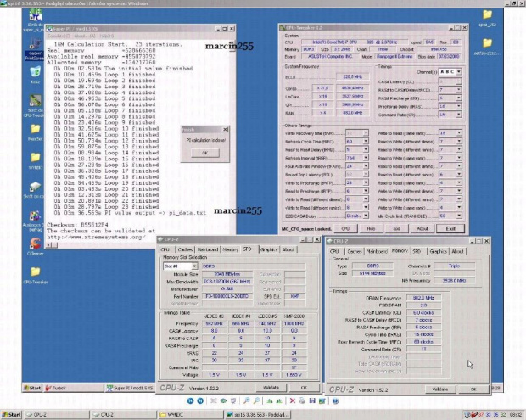
Task: Start slideshow from viewer toolbar
Action: 233,400
